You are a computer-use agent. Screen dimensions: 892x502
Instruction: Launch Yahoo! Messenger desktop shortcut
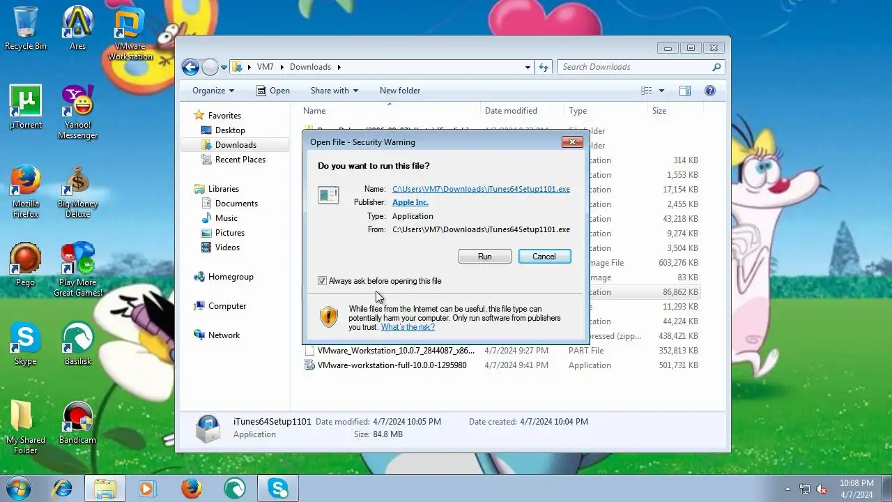coord(77,112)
